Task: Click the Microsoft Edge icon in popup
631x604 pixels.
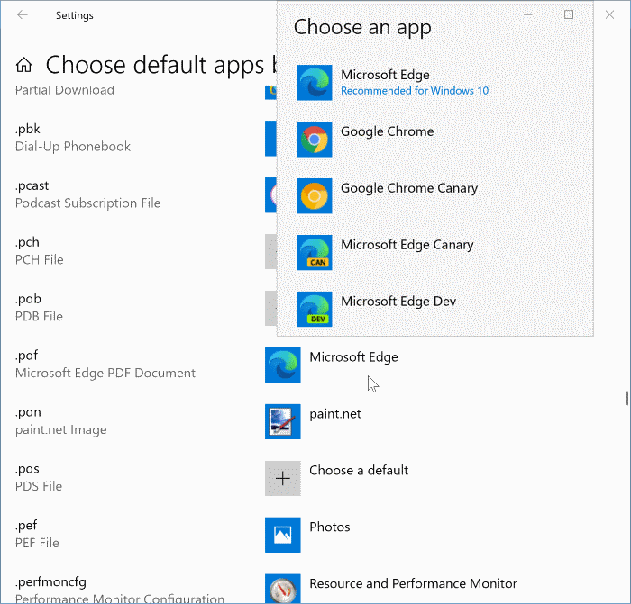Action: (315, 83)
